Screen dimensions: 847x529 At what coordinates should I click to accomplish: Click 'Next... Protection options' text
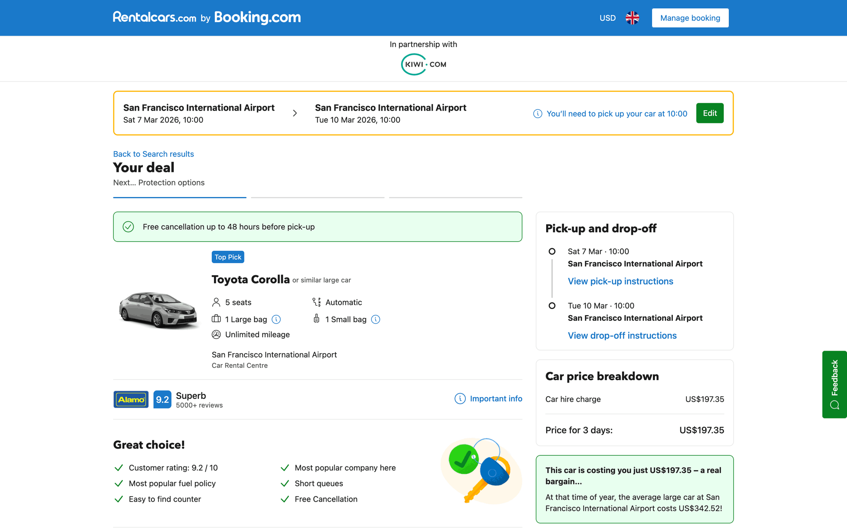pos(159,183)
